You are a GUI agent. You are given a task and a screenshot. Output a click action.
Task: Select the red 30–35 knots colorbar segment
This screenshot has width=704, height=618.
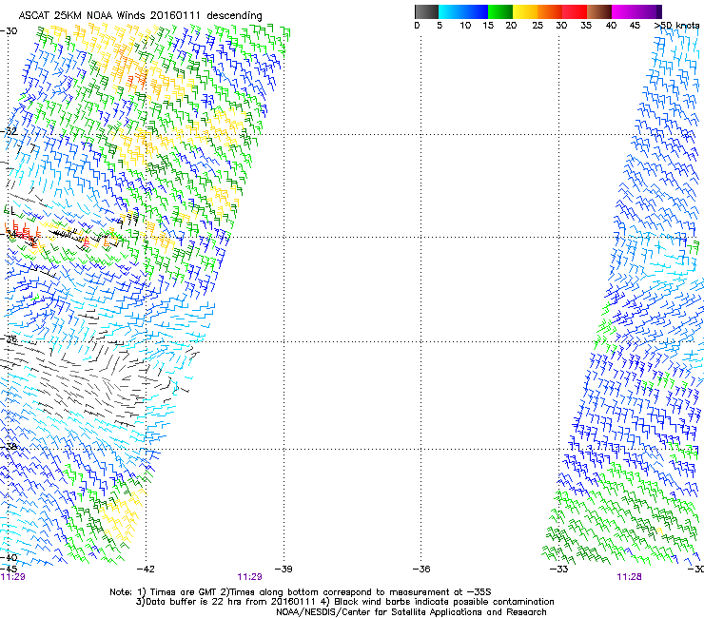[x=575, y=11]
